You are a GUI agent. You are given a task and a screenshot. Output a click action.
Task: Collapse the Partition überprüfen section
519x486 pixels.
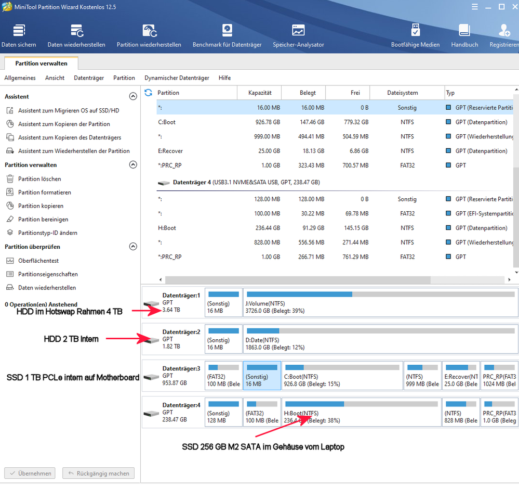tap(133, 246)
